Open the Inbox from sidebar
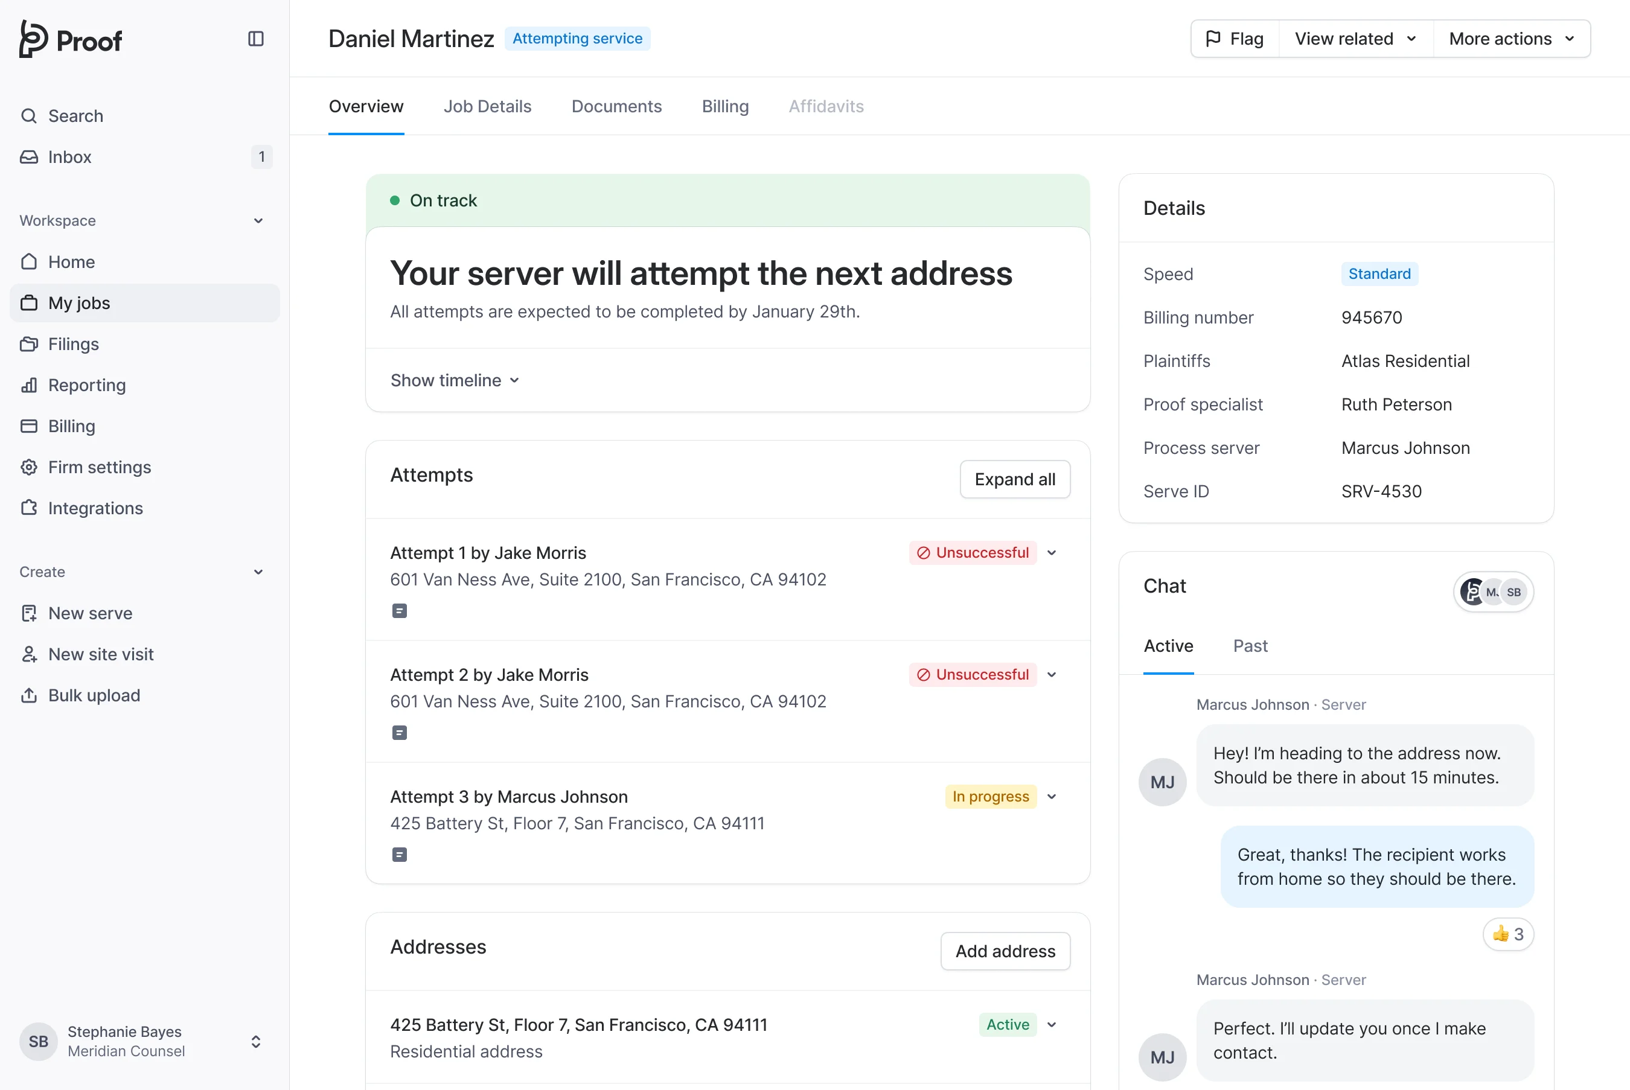Screen dimensions: 1630x1090 pyautogui.click(x=69, y=157)
